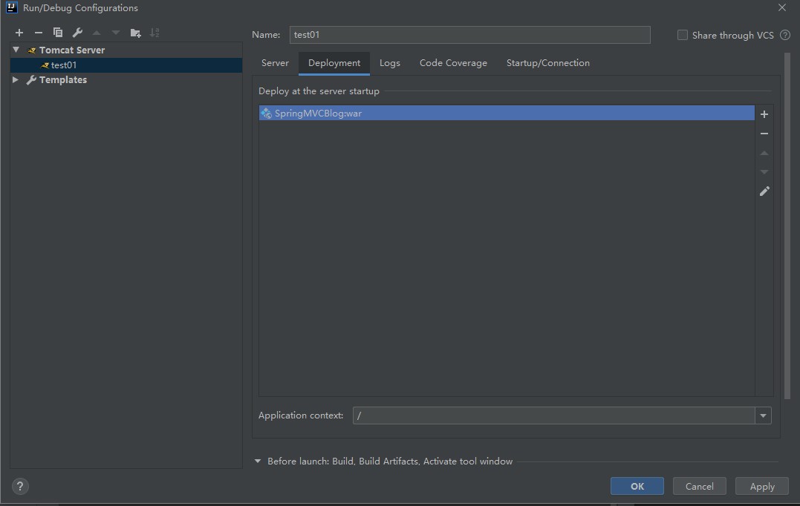Click the OK button
Screen dimensions: 800x506
pyautogui.click(x=637, y=486)
